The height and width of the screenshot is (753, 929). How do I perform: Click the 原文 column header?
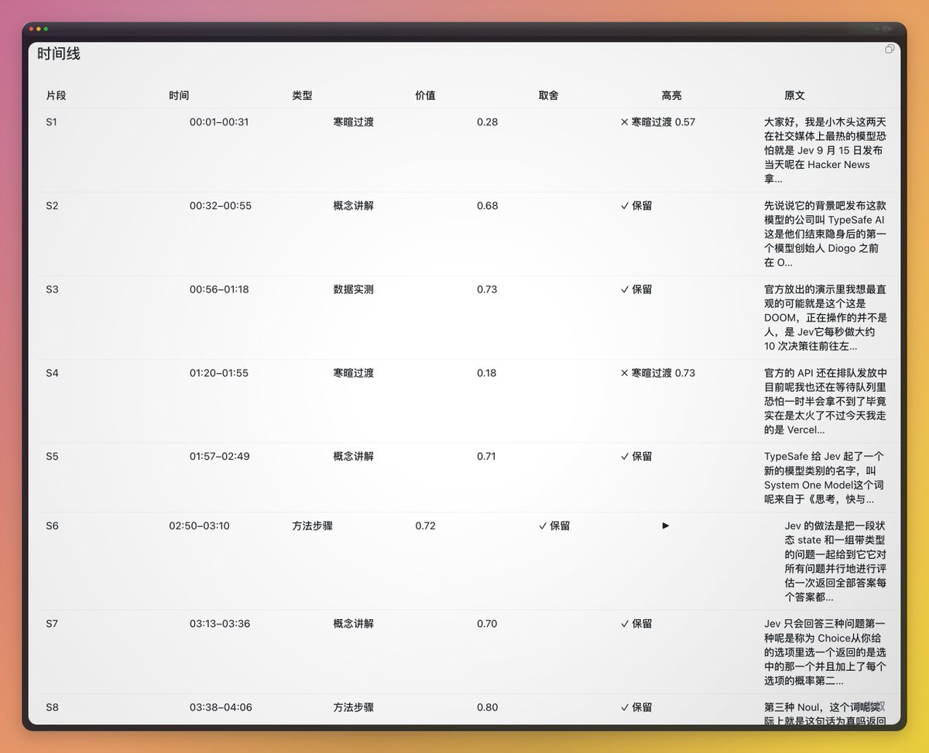(794, 96)
